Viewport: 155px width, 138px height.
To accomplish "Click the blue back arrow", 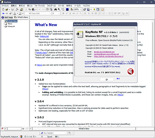I will tap(3, 13).
